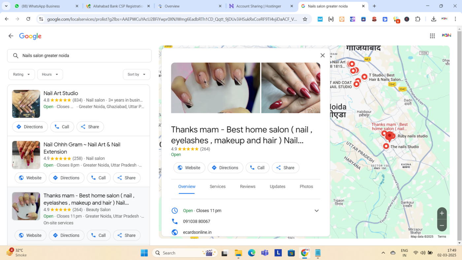Open the tab search dropdown arrow
This screenshot has height=260, width=462.
(x=6, y=6)
